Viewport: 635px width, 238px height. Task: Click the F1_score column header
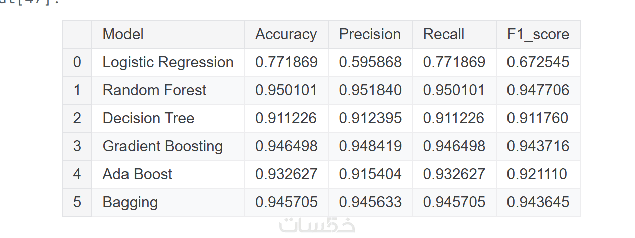(x=538, y=34)
